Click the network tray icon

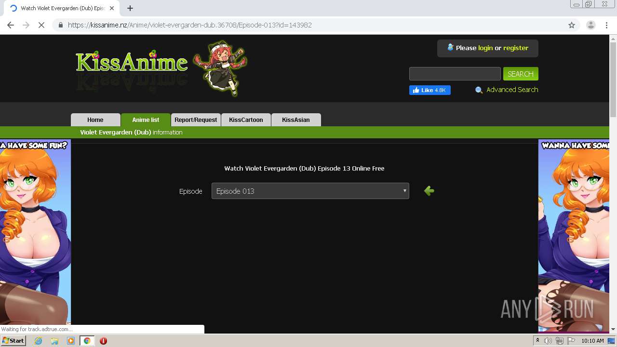tap(560, 341)
